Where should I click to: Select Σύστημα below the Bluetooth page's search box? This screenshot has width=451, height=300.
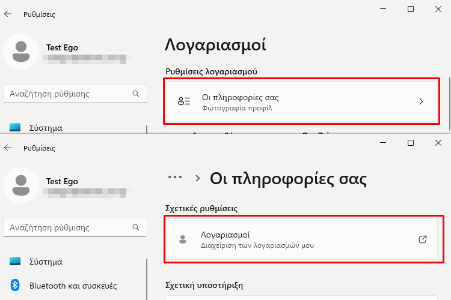[x=46, y=262]
